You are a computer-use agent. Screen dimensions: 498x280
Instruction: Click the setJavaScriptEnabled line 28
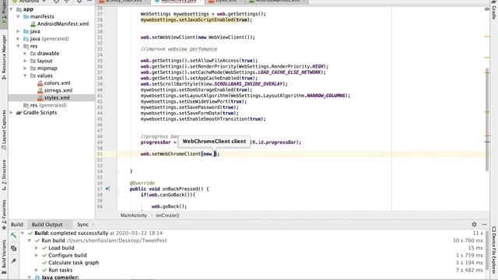[196, 20]
